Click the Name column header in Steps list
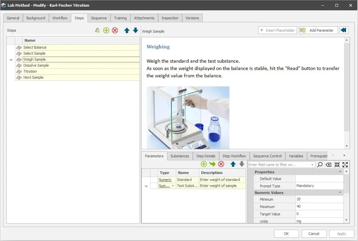Image resolution: width=358 pixels, height=241 pixels. pyautogui.click(x=81, y=40)
